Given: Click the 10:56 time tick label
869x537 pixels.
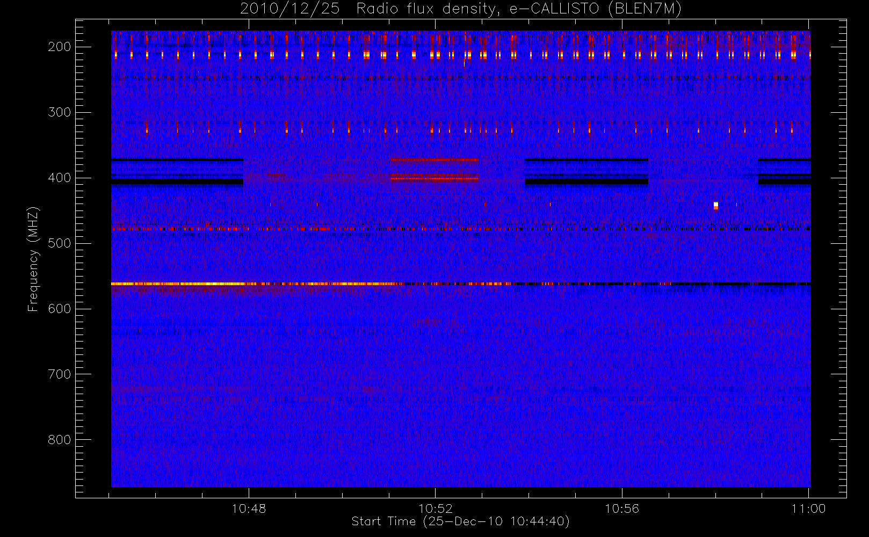Looking at the screenshot, I should [x=622, y=509].
